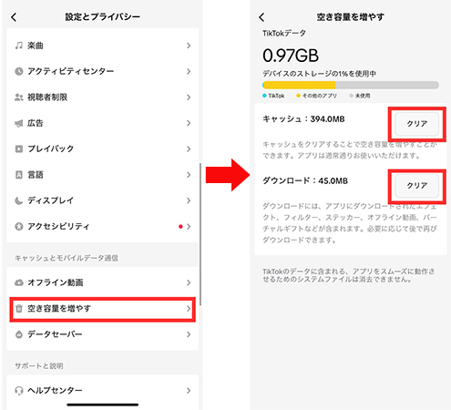Select the 楽曲 menu entry
The image size is (451, 410).
[103, 46]
